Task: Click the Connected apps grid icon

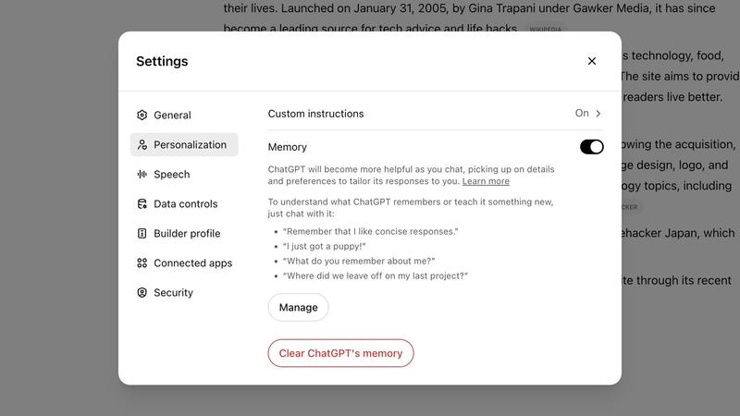Action: point(142,263)
